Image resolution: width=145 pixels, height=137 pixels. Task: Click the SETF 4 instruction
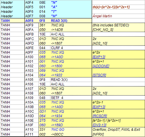(57, 98)
